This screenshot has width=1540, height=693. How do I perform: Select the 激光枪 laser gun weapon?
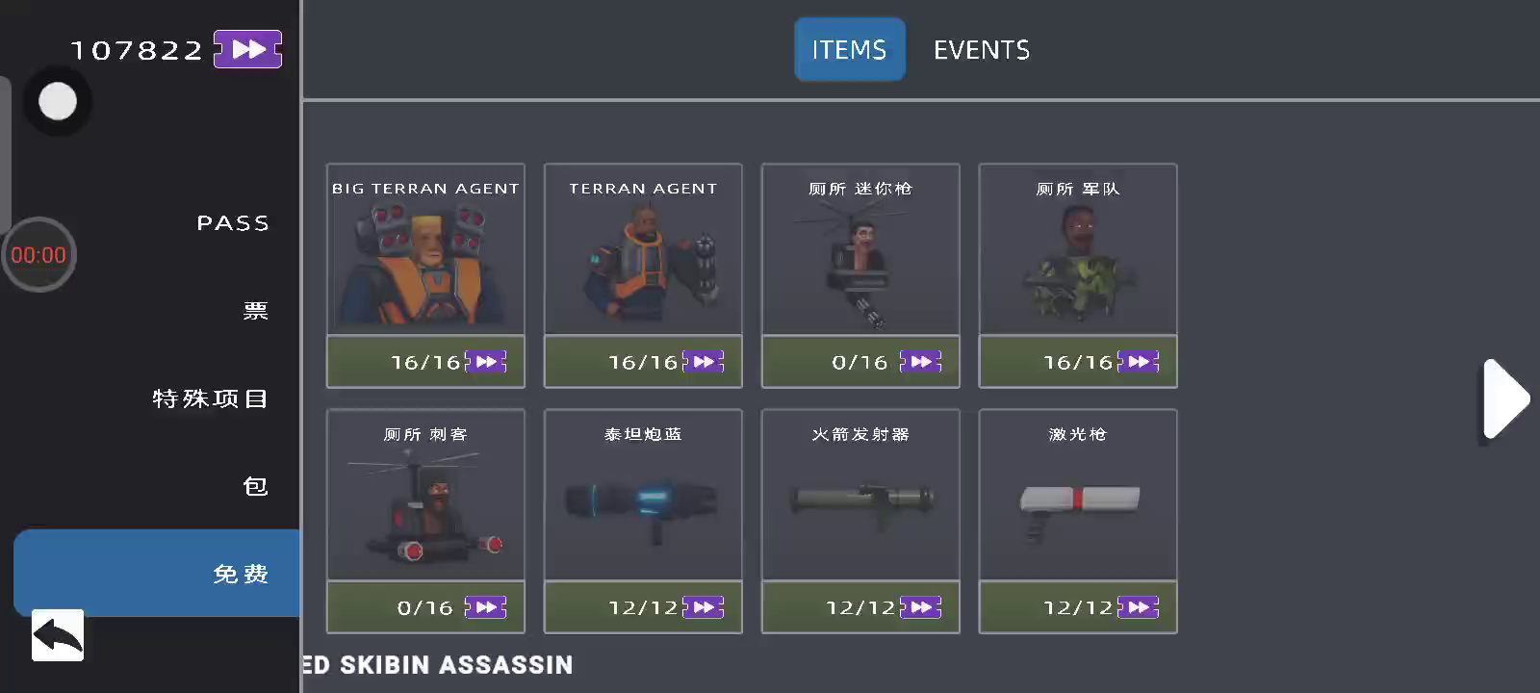(x=1078, y=522)
